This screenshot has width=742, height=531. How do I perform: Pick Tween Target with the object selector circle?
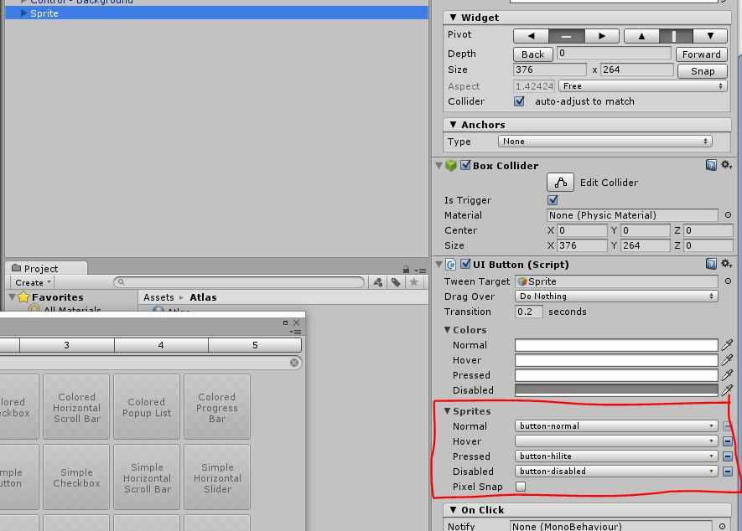click(x=728, y=281)
